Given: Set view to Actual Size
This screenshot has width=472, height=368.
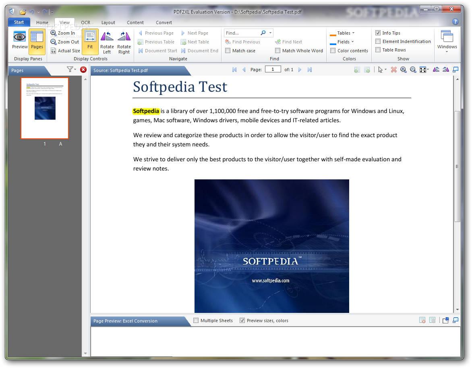Looking at the screenshot, I should coord(65,51).
